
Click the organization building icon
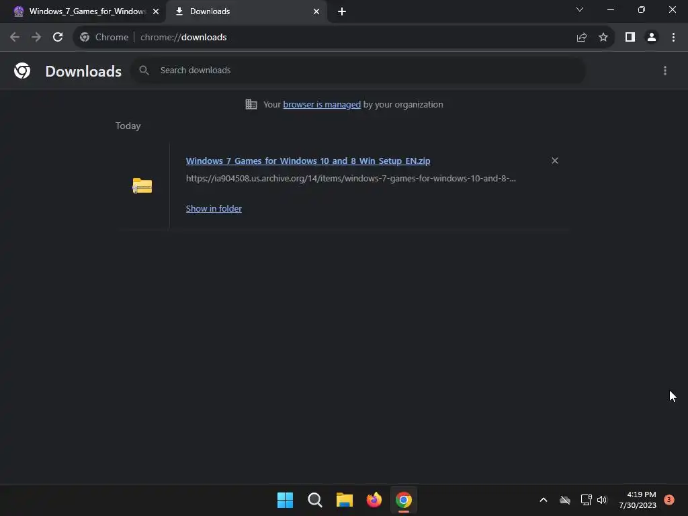tap(251, 104)
